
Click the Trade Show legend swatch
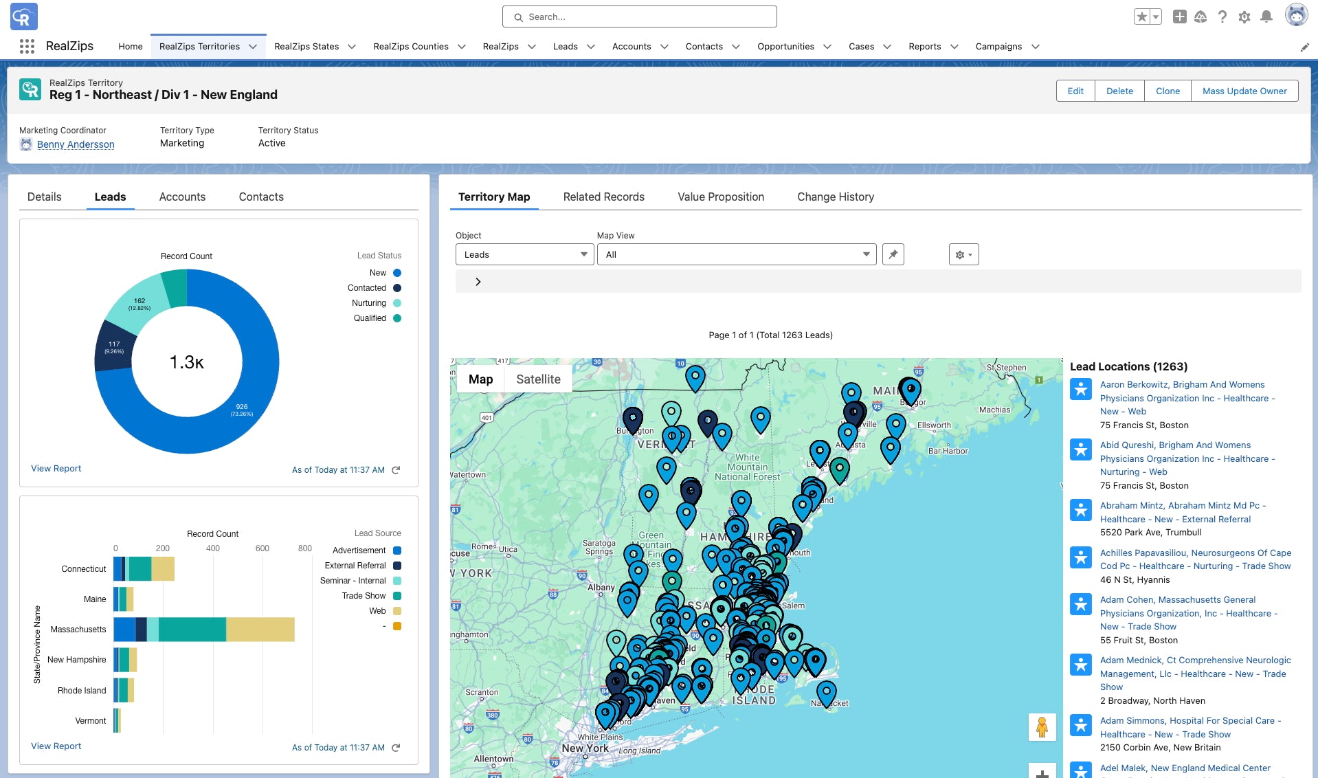point(397,596)
